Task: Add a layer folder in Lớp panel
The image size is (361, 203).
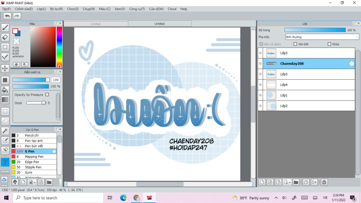Action: (x=296, y=182)
